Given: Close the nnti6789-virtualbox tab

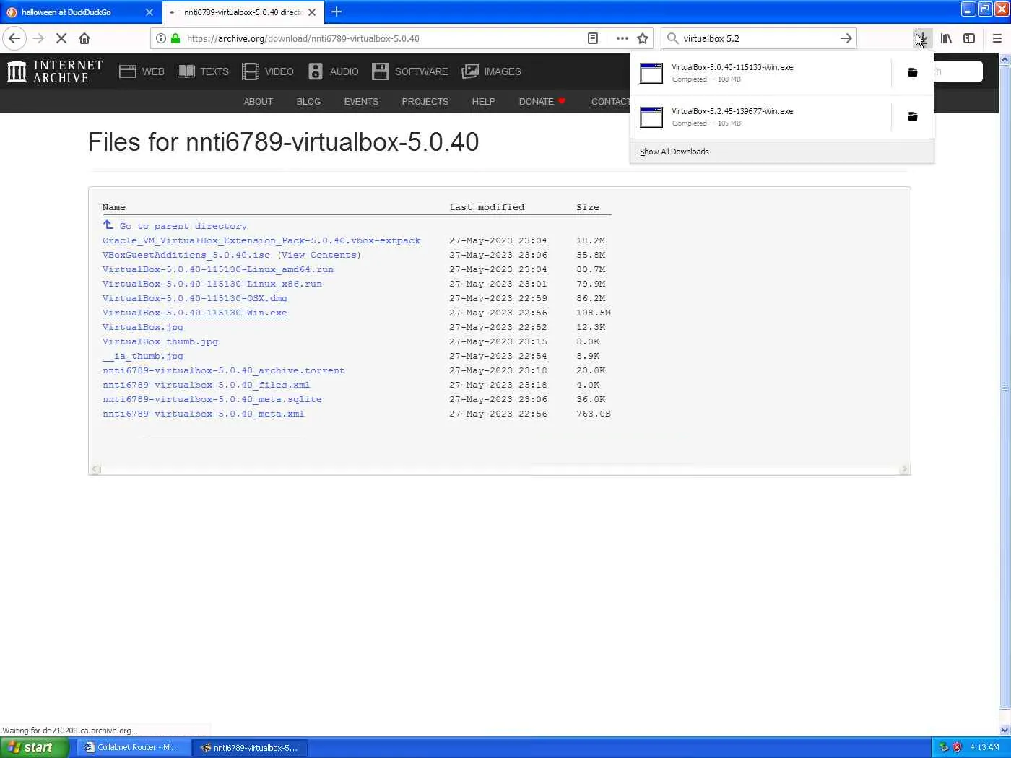Looking at the screenshot, I should (x=312, y=12).
